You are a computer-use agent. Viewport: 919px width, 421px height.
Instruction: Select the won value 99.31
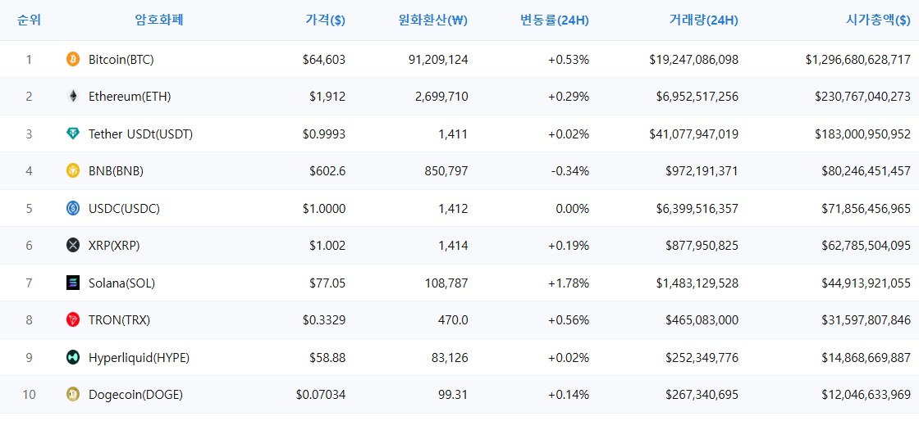pos(455,395)
